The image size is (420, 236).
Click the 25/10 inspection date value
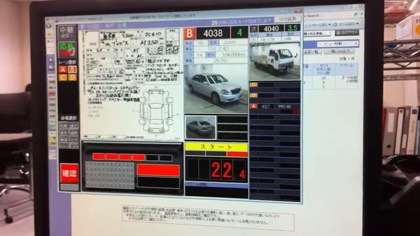(x=220, y=61)
